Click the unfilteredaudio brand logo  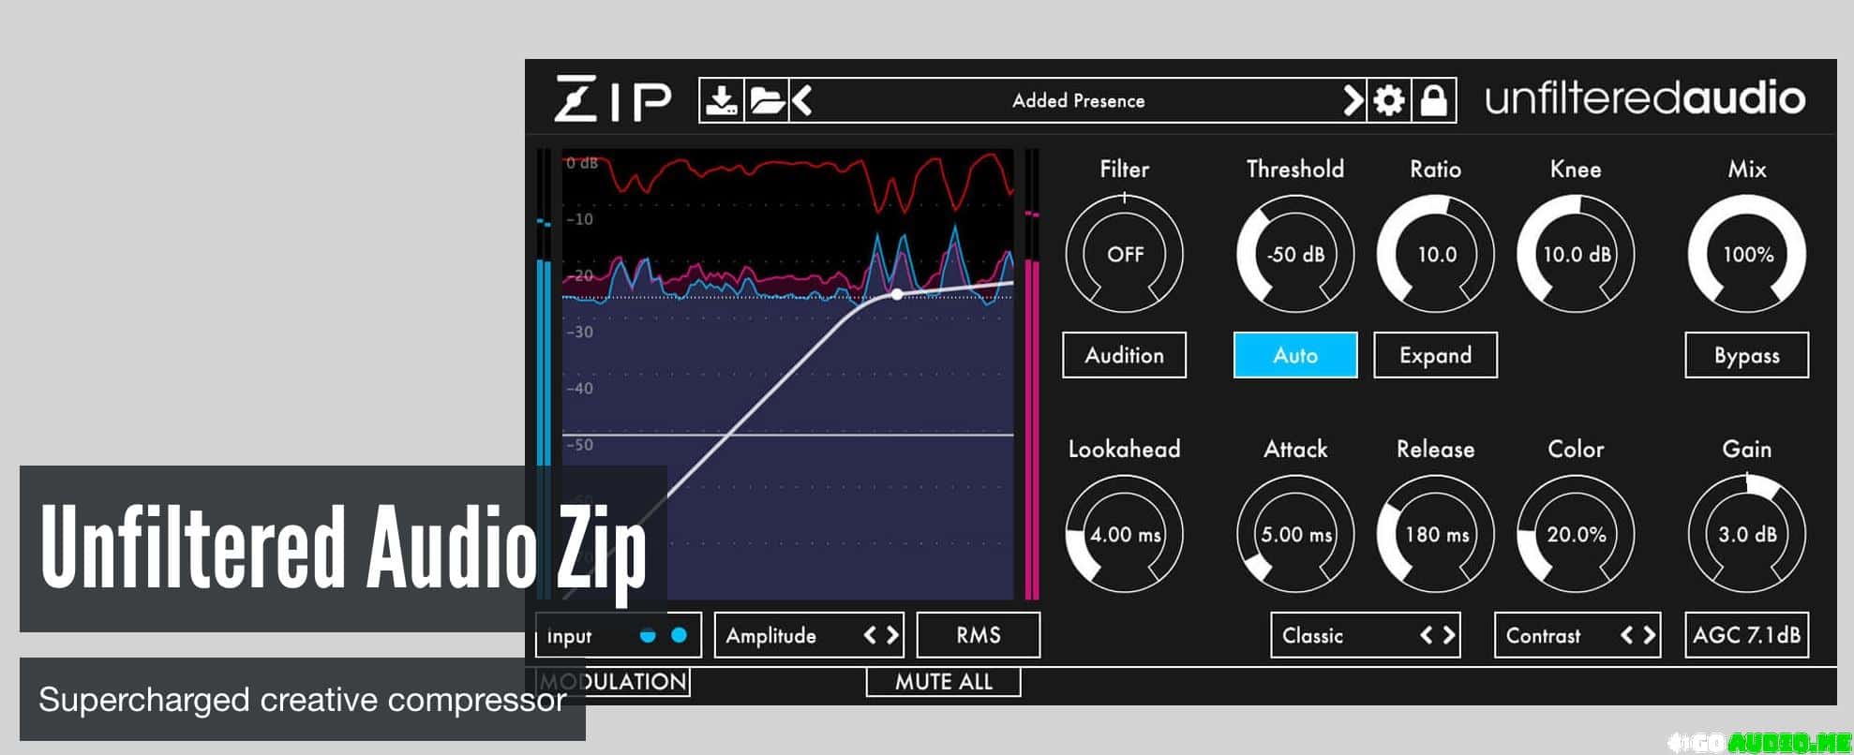(1645, 98)
